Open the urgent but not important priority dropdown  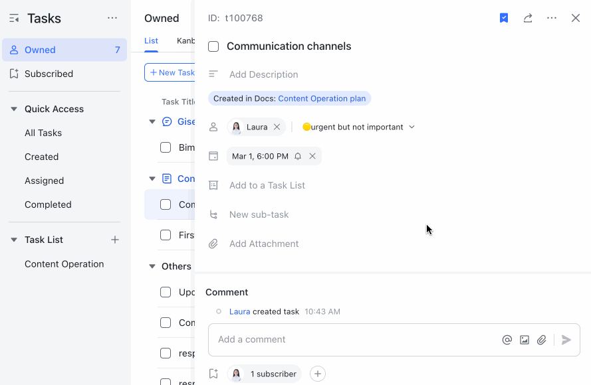(358, 127)
